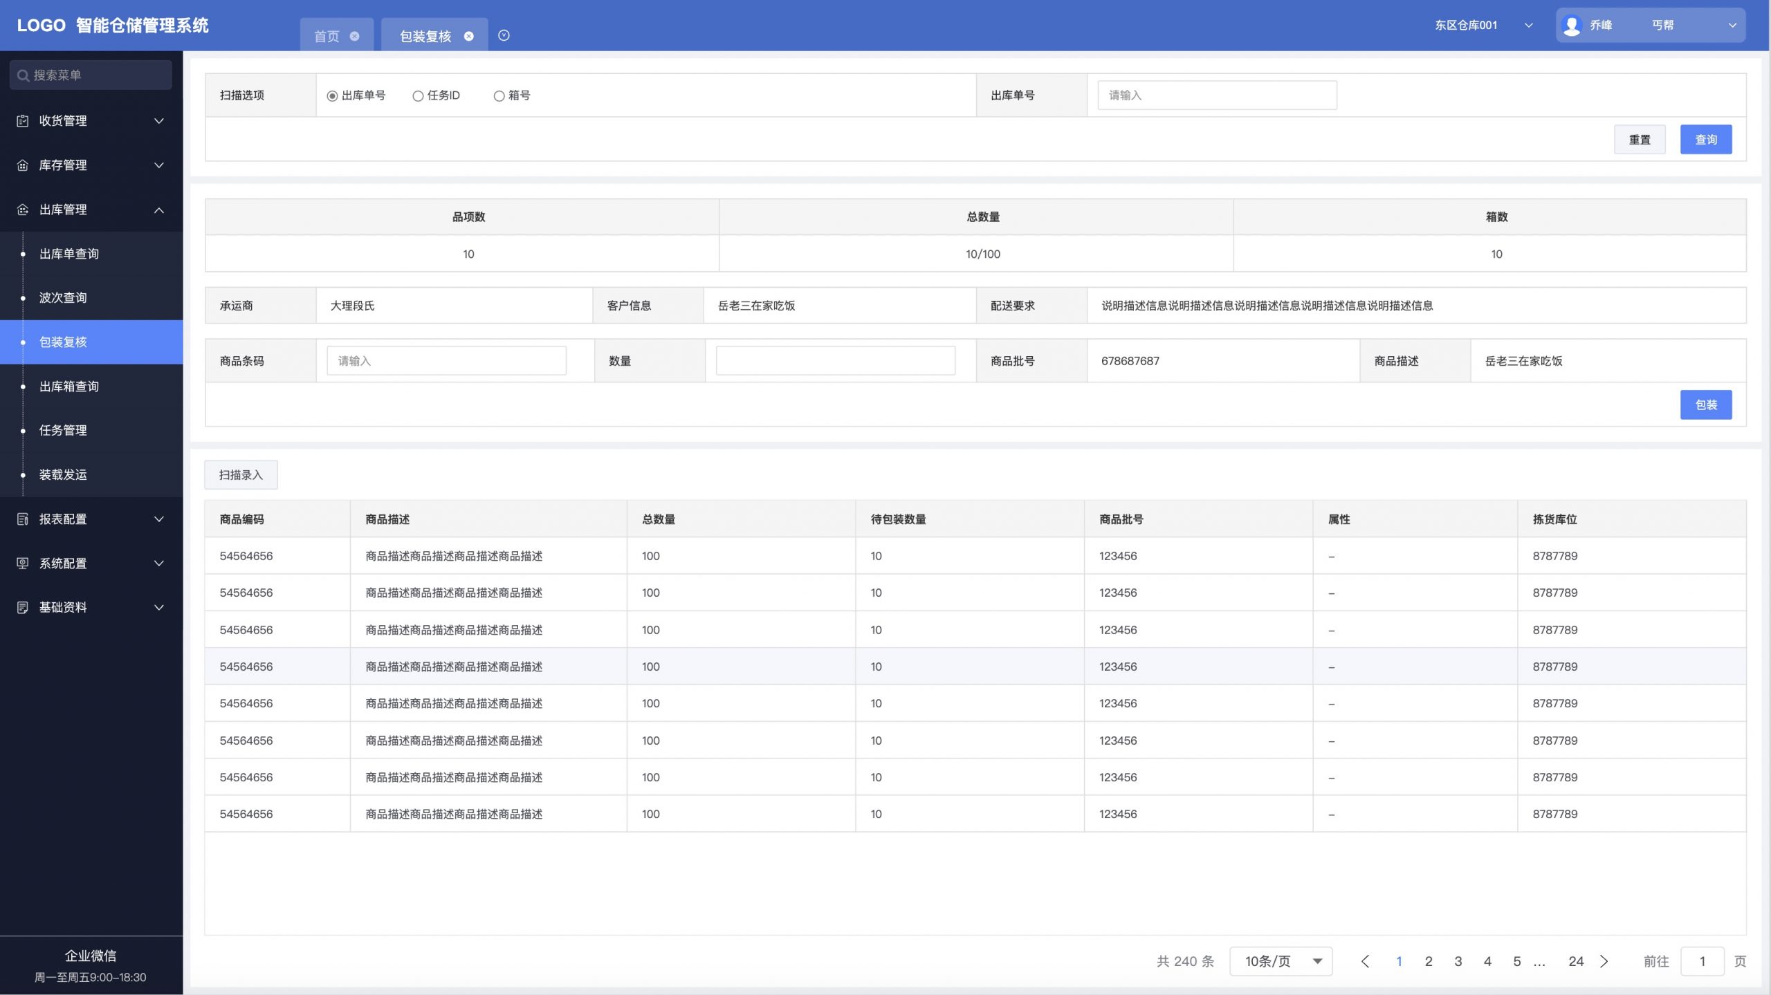The width and height of the screenshot is (1771, 995).
Task: Close the 首页 tab
Action: pyautogui.click(x=354, y=36)
